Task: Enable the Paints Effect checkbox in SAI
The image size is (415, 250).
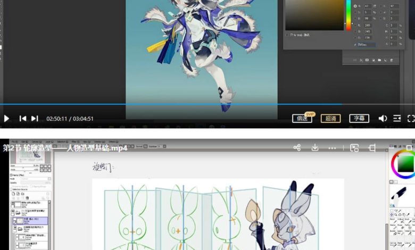Action: pyautogui.click(x=11, y=175)
